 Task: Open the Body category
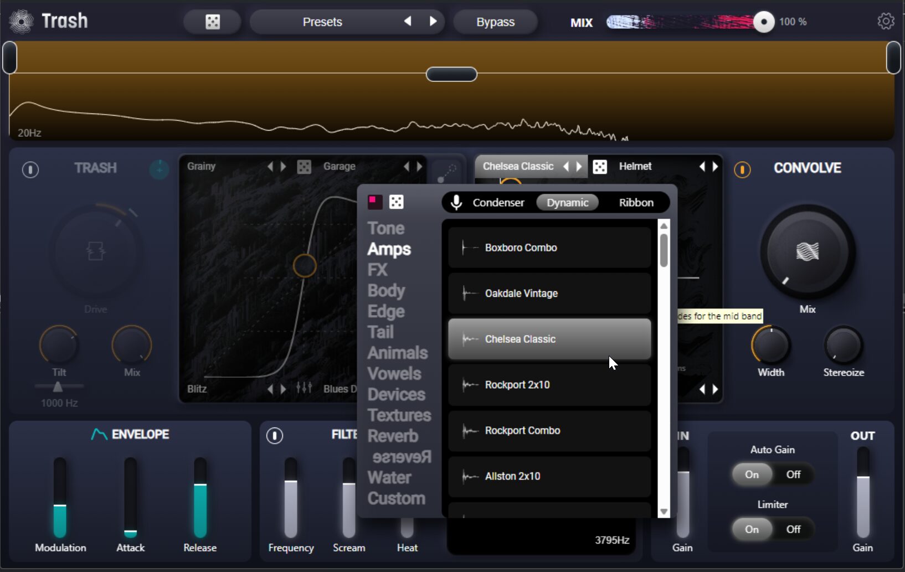point(386,291)
